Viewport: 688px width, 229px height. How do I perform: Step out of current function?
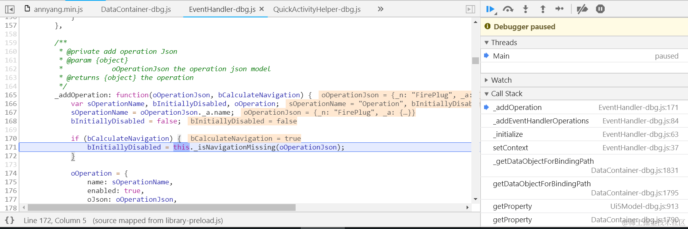[543, 9]
